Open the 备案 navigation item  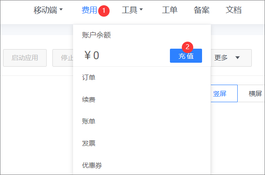[x=202, y=10]
